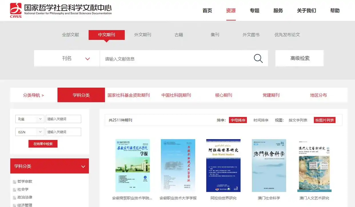The height and width of the screenshot is (207, 355).
Task: Select 经济管理 category
Action: 25,205
